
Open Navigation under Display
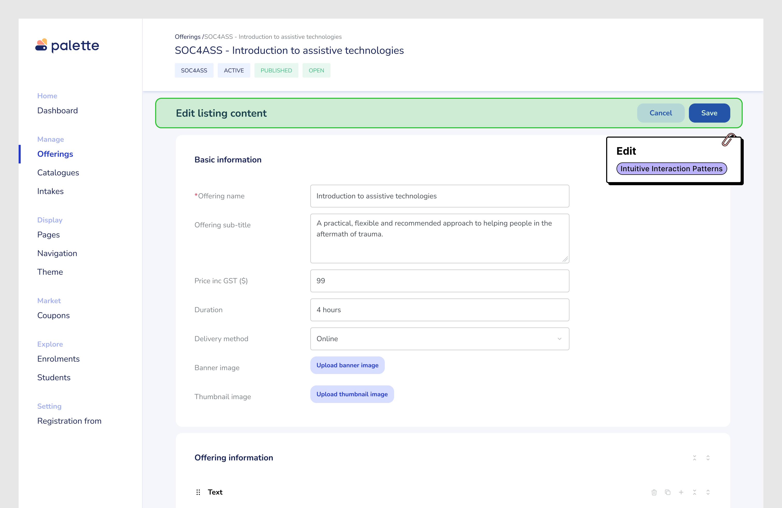click(x=57, y=253)
